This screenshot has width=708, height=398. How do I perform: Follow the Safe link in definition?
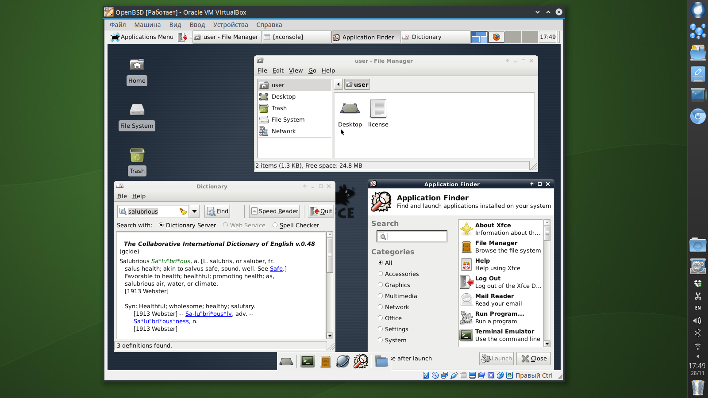[276, 268]
